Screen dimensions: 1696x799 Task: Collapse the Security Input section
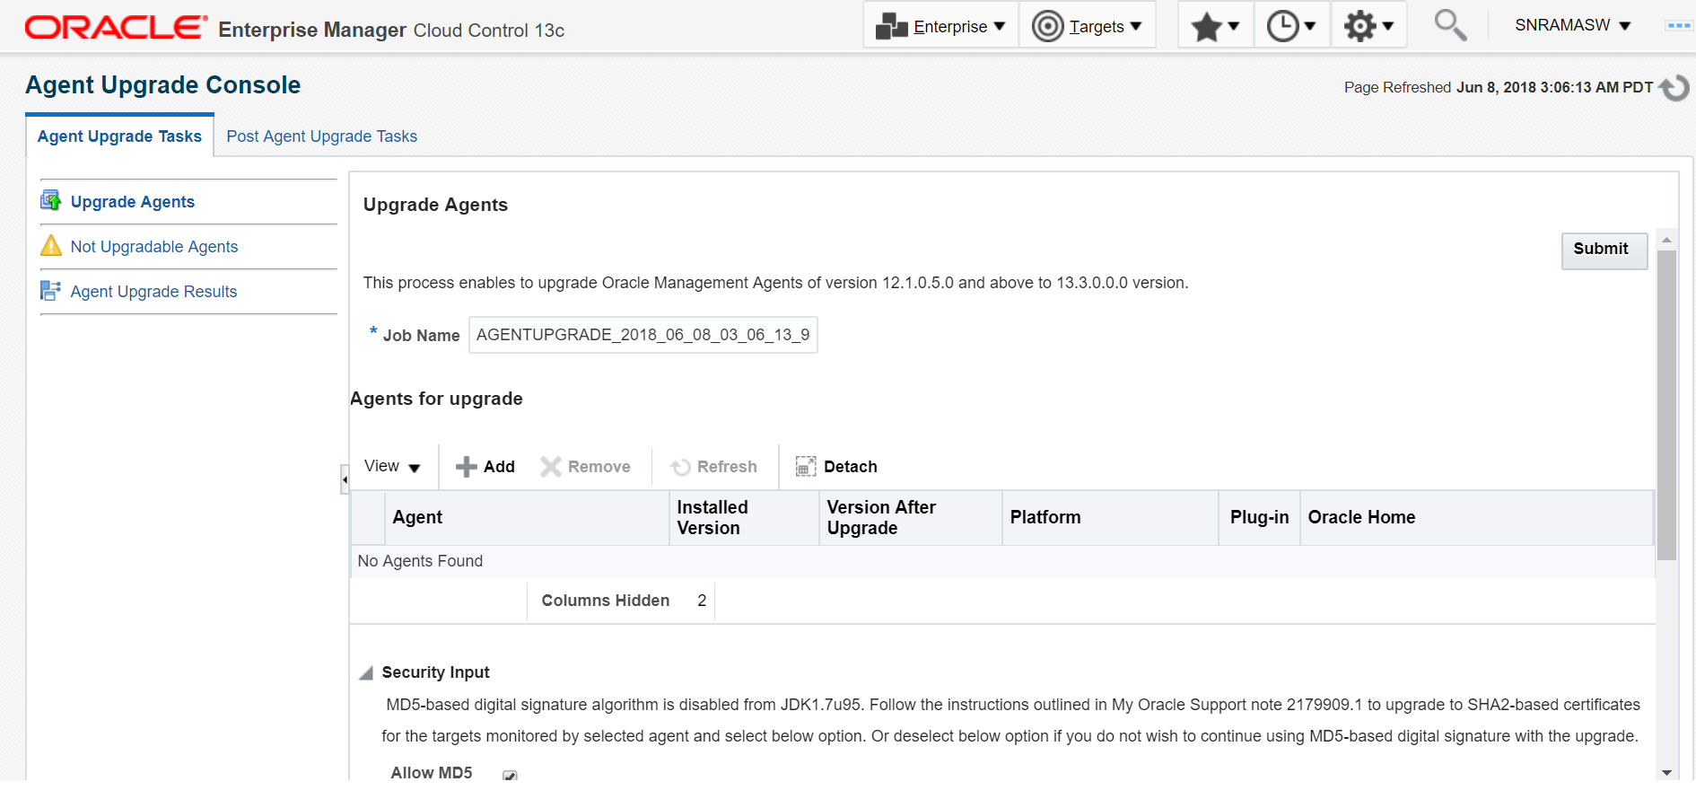366,673
